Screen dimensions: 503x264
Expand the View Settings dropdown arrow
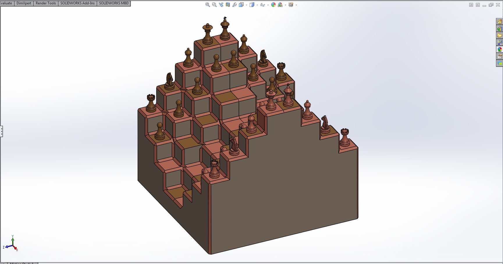pos(296,5)
